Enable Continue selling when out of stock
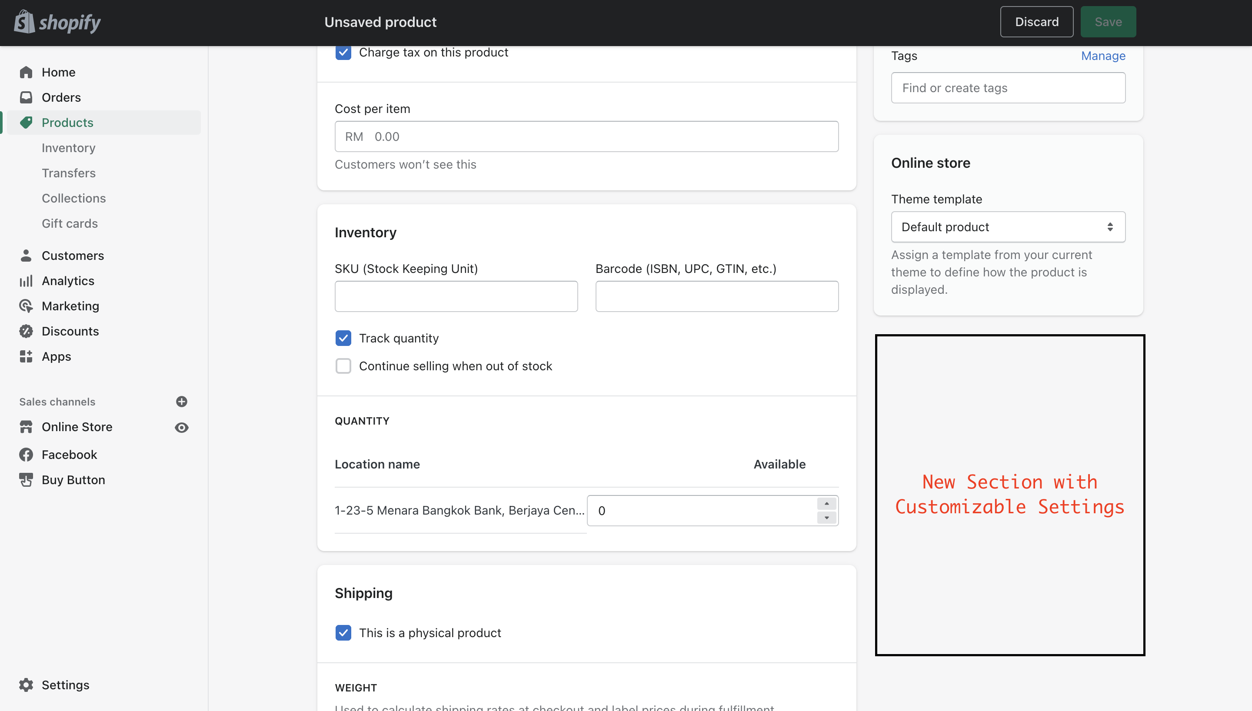This screenshot has height=711, width=1252. pos(343,366)
